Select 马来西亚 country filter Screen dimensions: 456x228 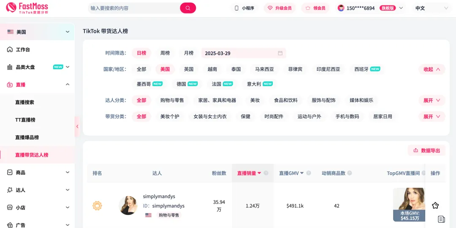point(264,69)
